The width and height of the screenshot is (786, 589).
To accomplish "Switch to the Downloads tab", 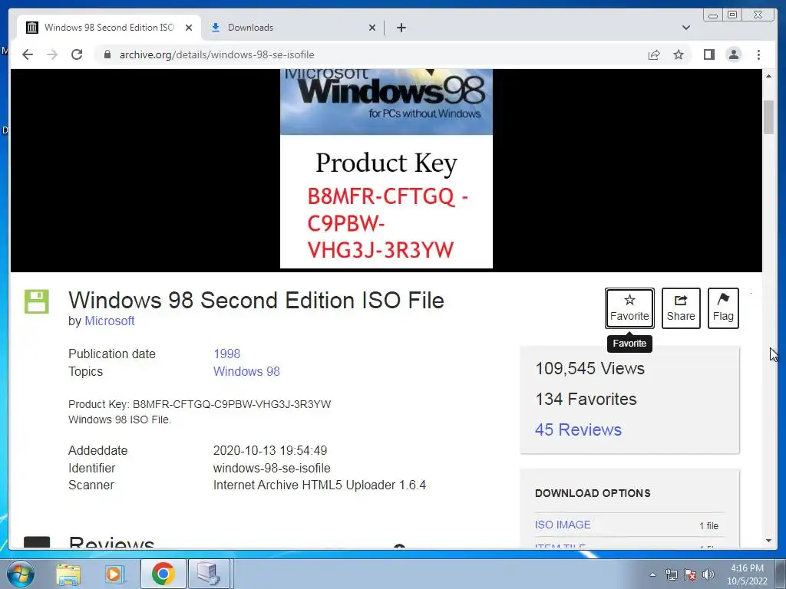I will 292,28.
